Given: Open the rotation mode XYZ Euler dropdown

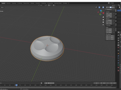Looking at the screenshot, I should pyautogui.click(x=110, y=25).
